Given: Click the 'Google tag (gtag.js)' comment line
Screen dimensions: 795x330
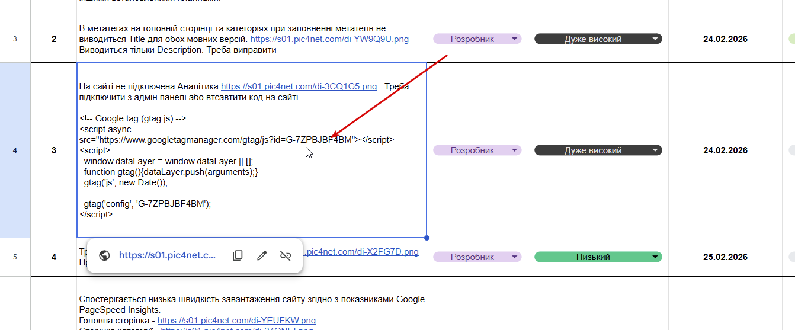Looking at the screenshot, I should click(x=133, y=118).
